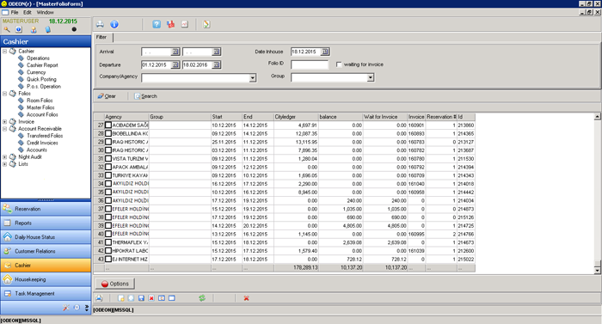
Task: Open the Edit menu
Action: tap(28, 12)
